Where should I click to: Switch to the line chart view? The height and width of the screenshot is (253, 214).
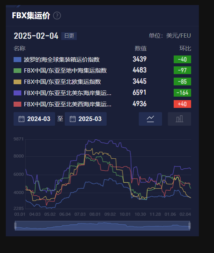(150, 119)
